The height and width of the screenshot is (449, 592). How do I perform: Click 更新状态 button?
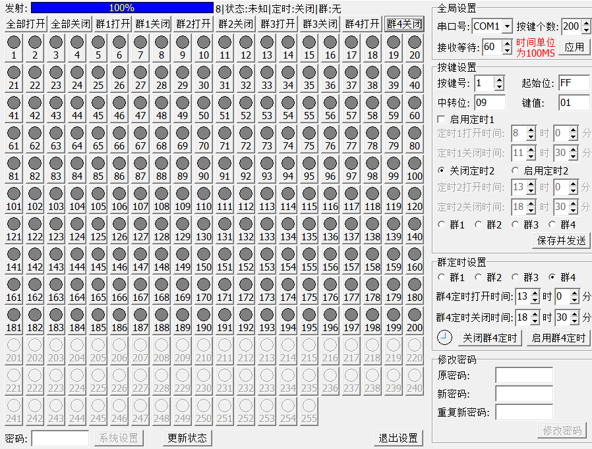pos(187,438)
